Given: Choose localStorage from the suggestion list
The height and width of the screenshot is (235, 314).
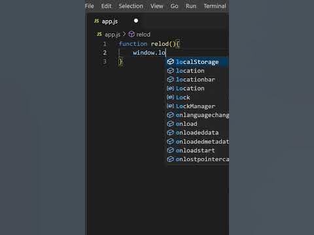Looking at the screenshot, I should [x=198, y=62].
